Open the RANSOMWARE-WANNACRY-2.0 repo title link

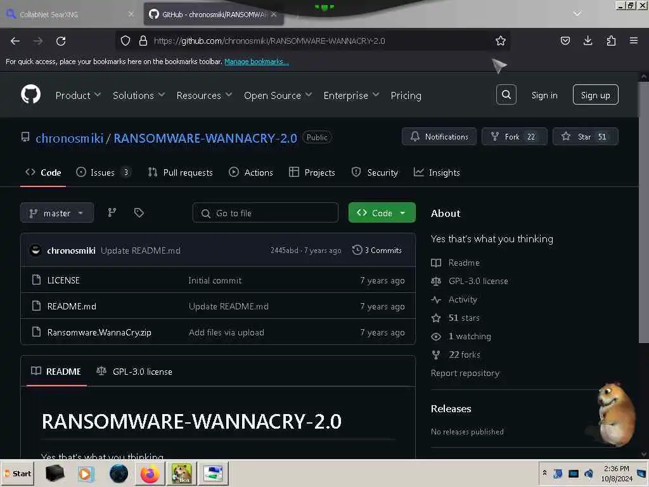pos(205,138)
